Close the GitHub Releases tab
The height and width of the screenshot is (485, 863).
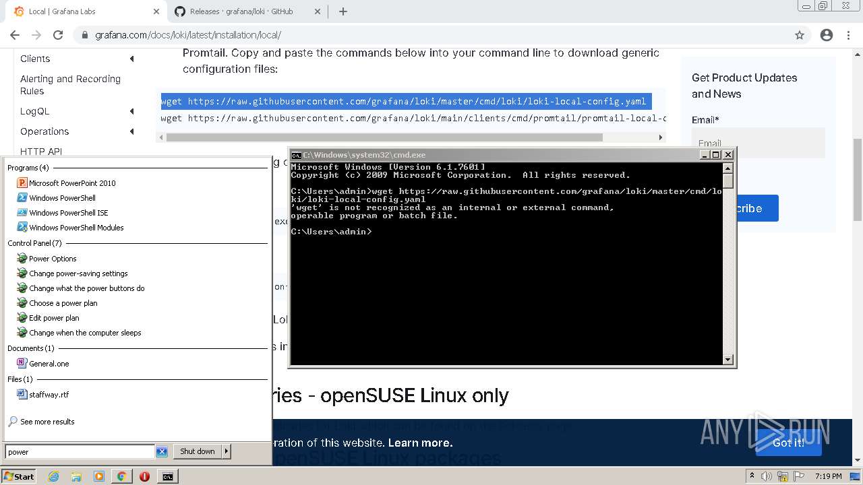[317, 11]
